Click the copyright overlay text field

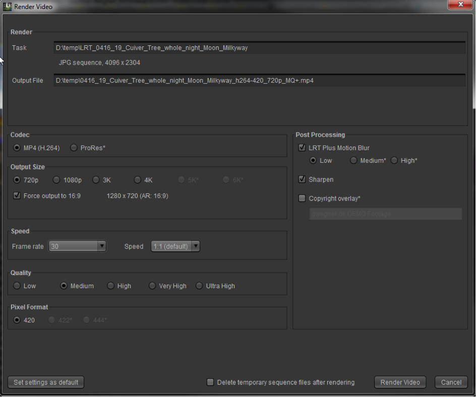click(x=386, y=214)
